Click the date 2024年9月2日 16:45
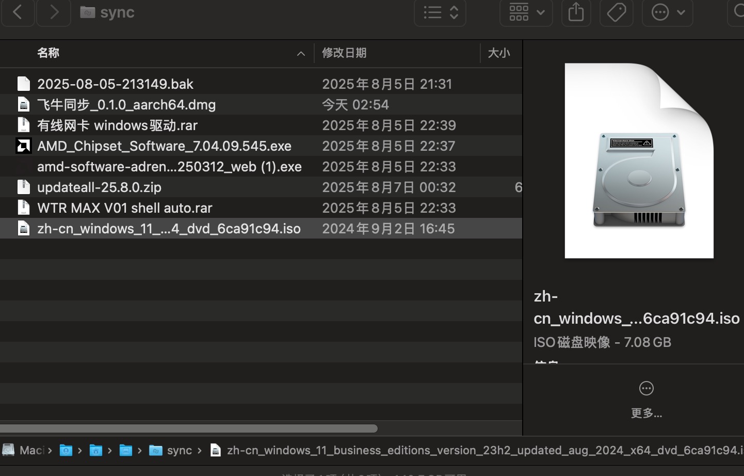Viewport: 744px width, 476px height. (x=389, y=229)
